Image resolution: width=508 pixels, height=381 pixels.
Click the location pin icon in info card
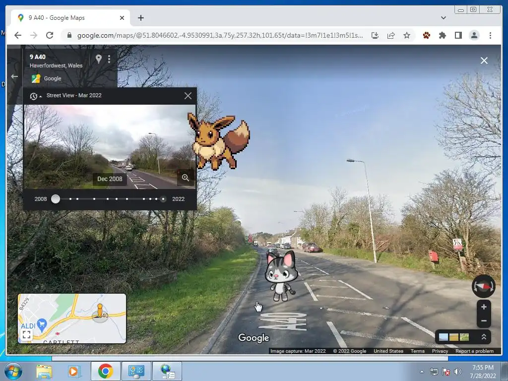99,59
